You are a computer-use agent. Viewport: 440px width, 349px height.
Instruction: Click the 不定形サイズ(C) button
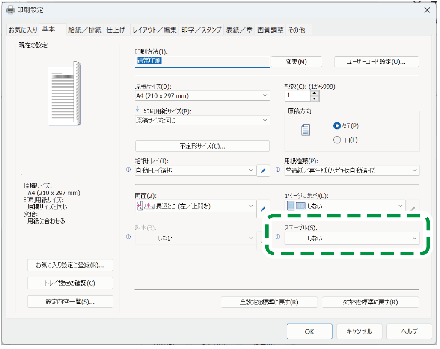pos(202,146)
